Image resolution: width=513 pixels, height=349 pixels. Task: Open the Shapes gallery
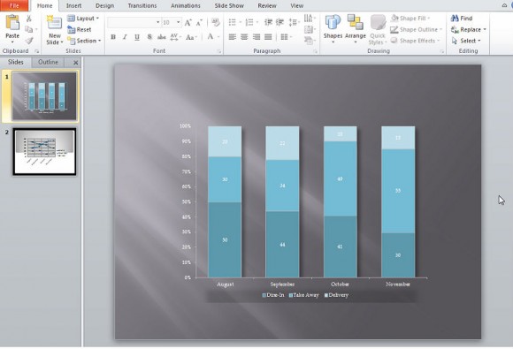333,29
